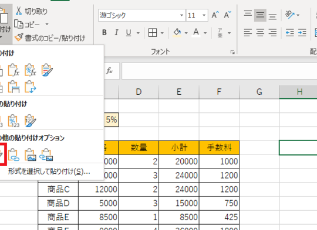Open the Font group dialog launcher
The image size is (317, 230).
click(232, 52)
